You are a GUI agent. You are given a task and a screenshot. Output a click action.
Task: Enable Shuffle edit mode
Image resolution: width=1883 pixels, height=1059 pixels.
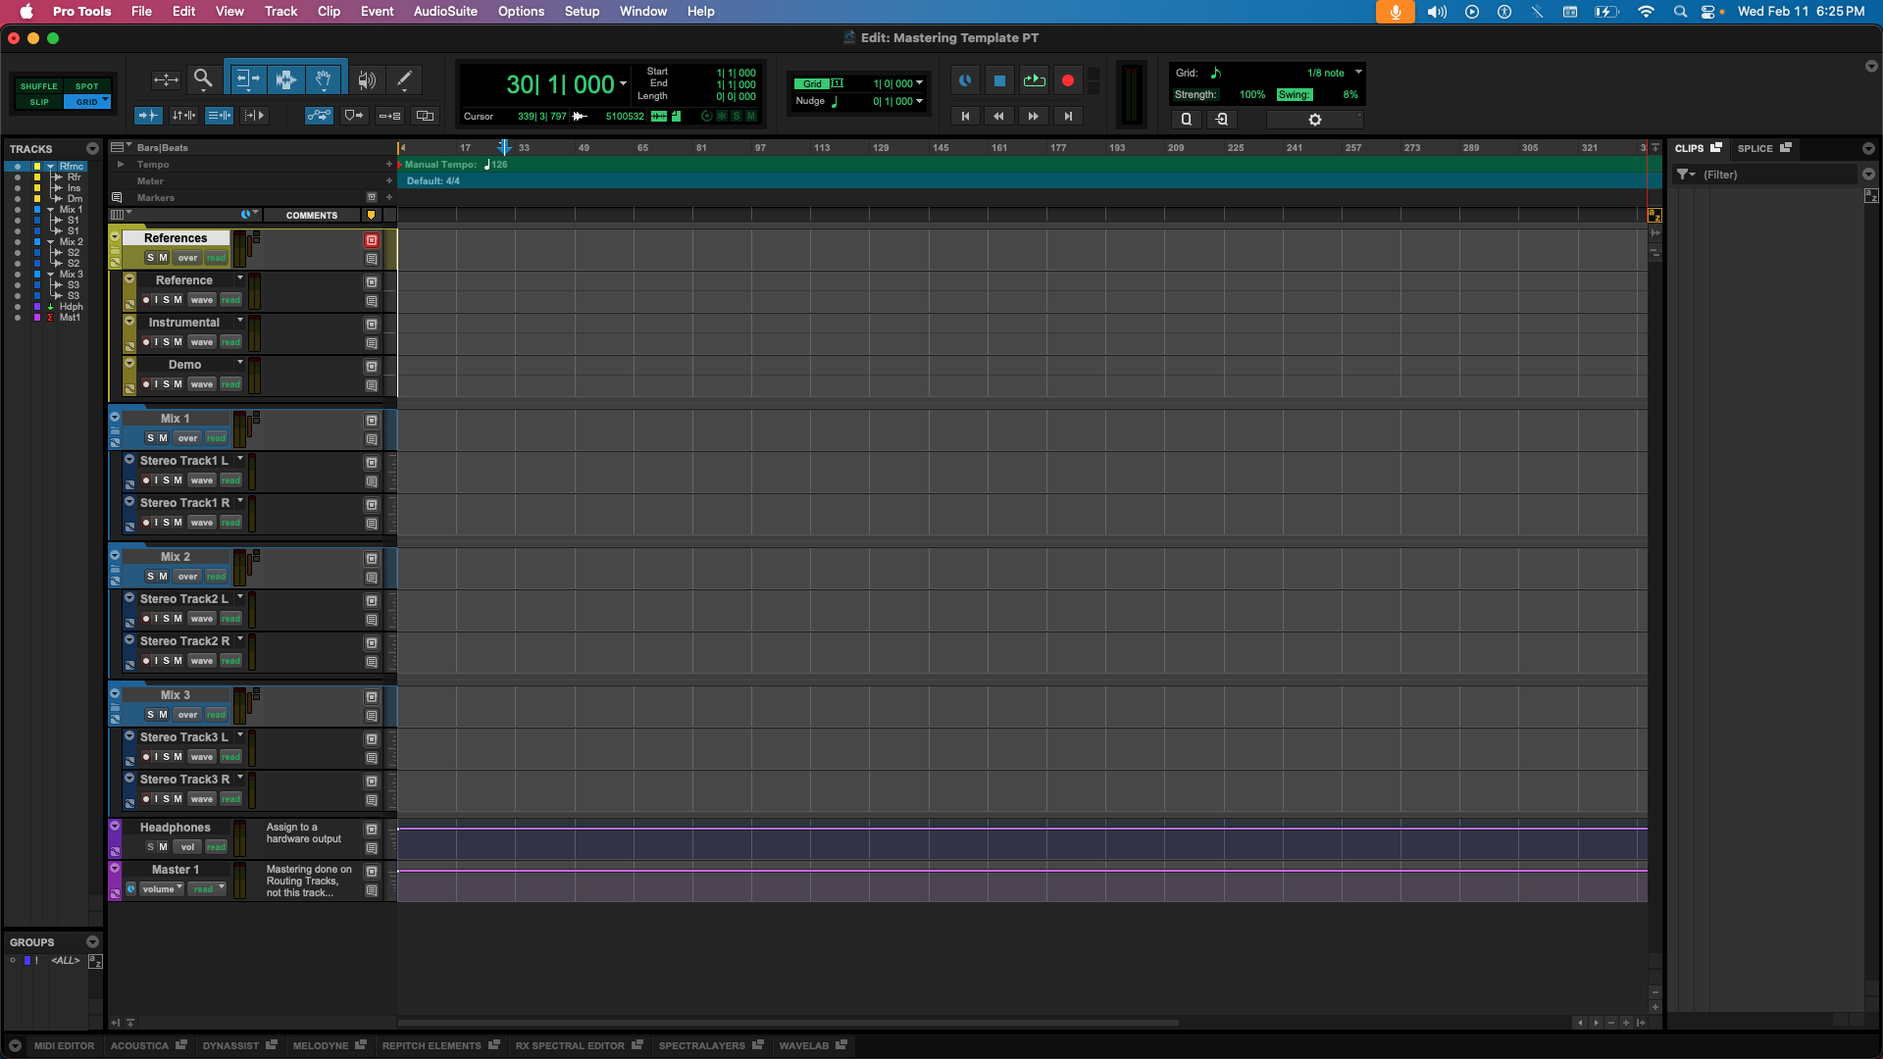click(x=38, y=86)
